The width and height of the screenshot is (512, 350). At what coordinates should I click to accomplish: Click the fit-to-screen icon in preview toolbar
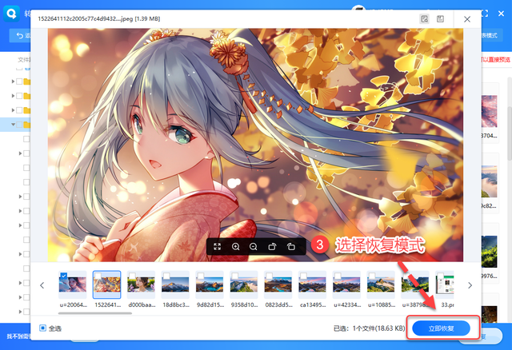pos(218,247)
